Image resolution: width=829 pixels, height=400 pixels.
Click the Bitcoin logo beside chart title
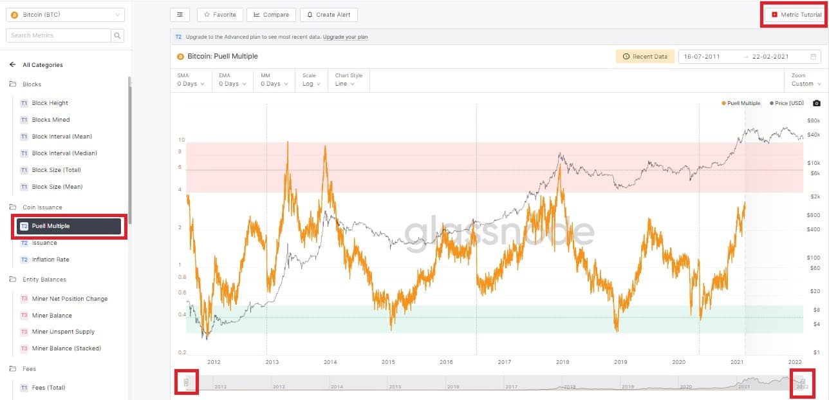click(180, 57)
